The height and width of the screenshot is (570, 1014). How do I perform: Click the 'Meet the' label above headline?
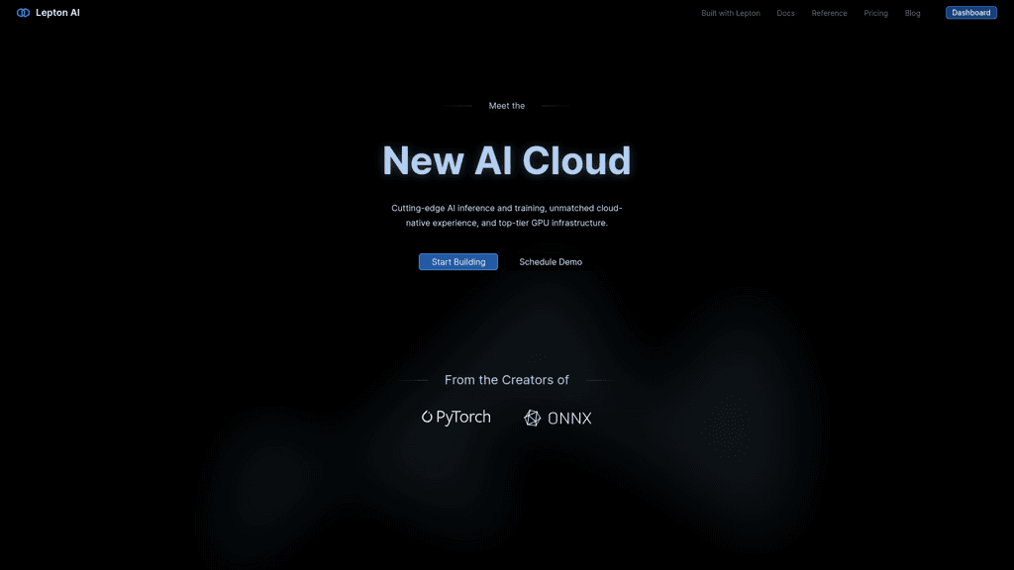pos(507,106)
